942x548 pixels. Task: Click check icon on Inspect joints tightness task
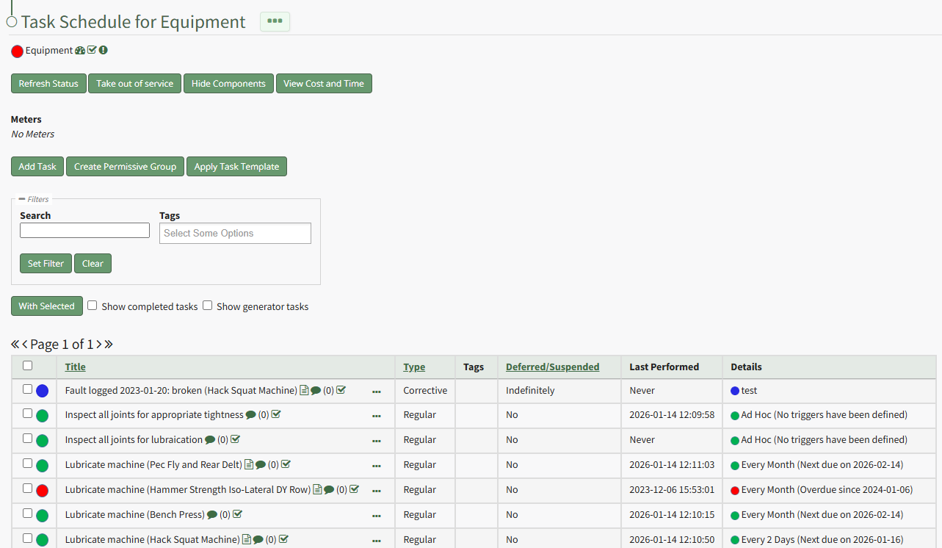coord(276,415)
